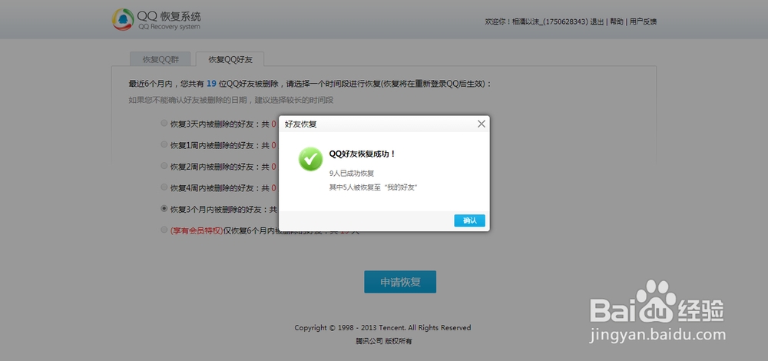Click the 9人已成功恢复 text

(352, 174)
